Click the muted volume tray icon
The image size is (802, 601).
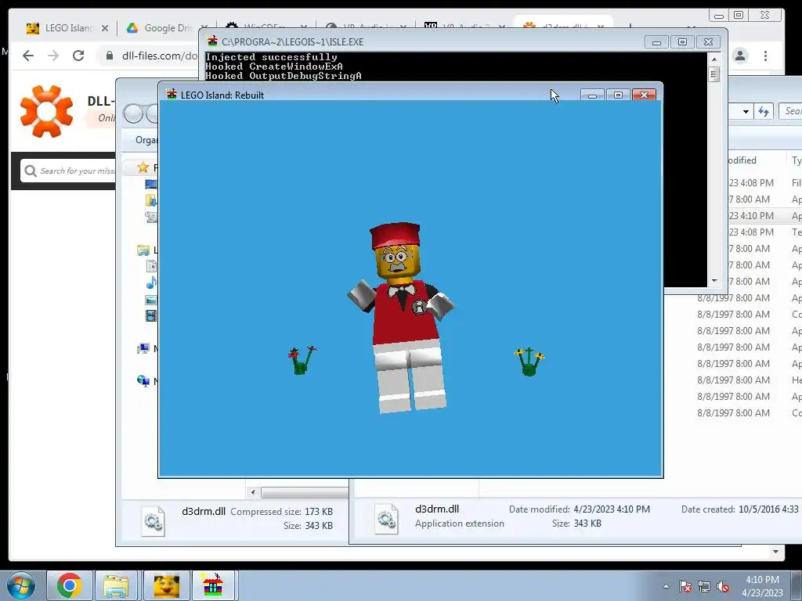click(723, 586)
